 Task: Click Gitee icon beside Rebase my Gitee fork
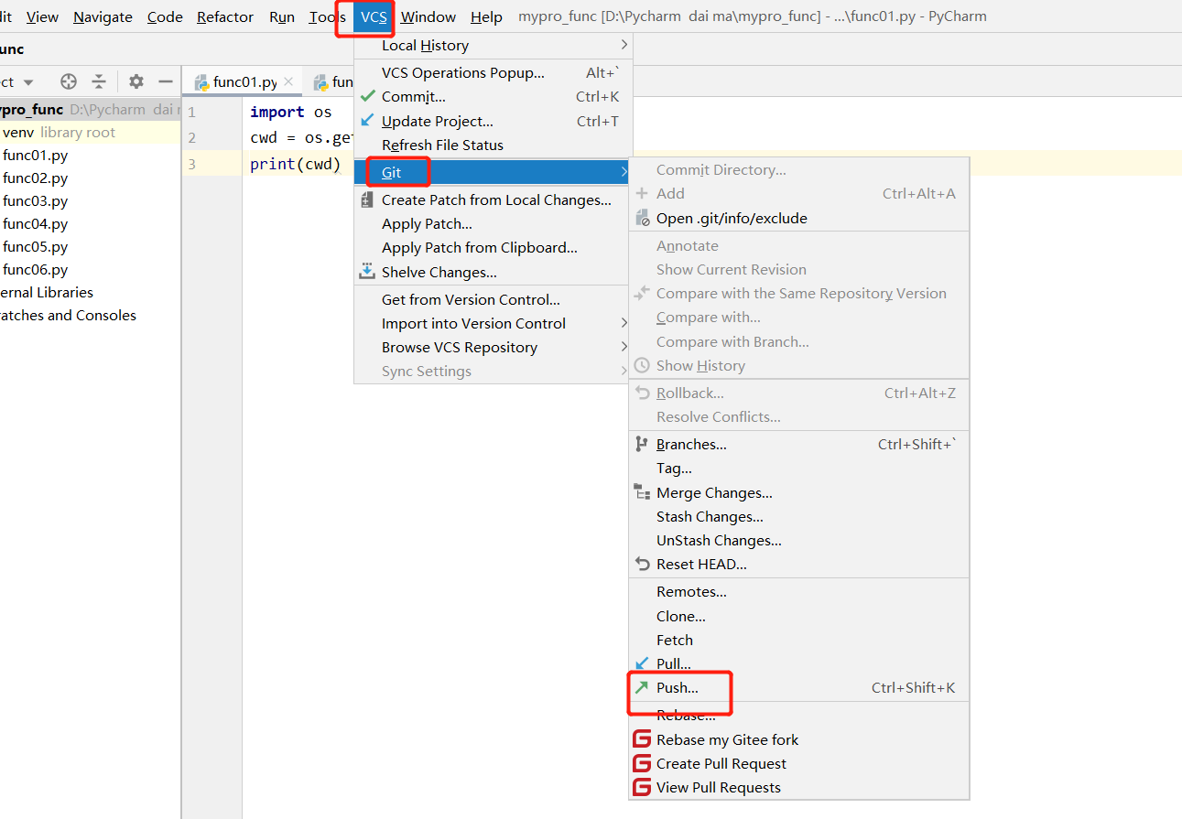(642, 739)
